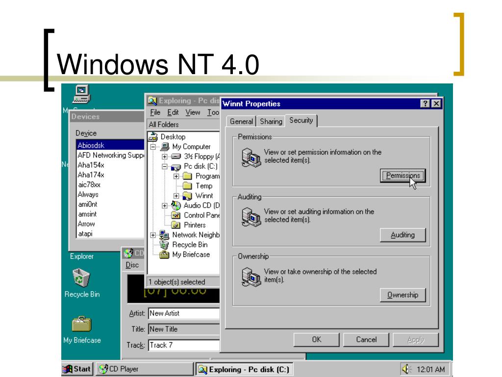502x377 pixels.
Task: Select the Desktop icon in folder tree
Action: 153,137
